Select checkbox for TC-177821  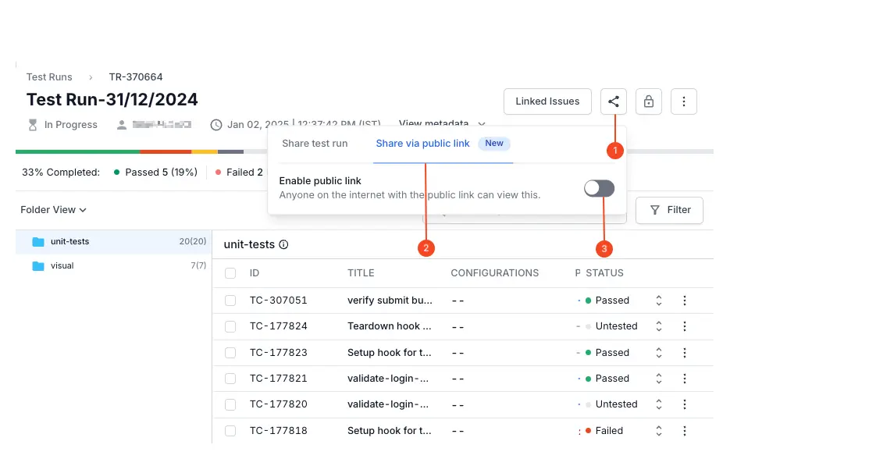coord(230,379)
